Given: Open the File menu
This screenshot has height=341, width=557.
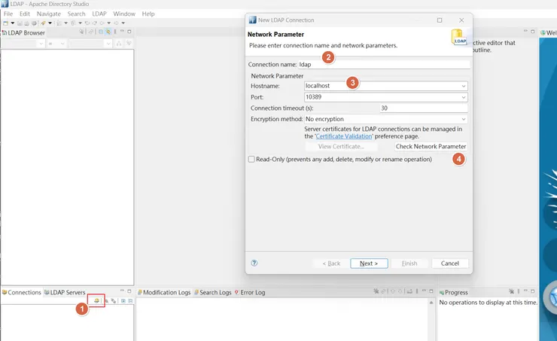Looking at the screenshot, I should (8, 14).
